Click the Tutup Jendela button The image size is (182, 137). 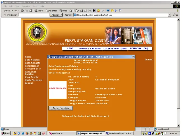(x=60, y=108)
